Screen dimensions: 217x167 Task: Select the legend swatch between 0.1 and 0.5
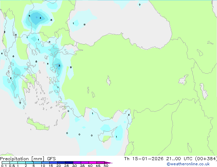coord(6,163)
